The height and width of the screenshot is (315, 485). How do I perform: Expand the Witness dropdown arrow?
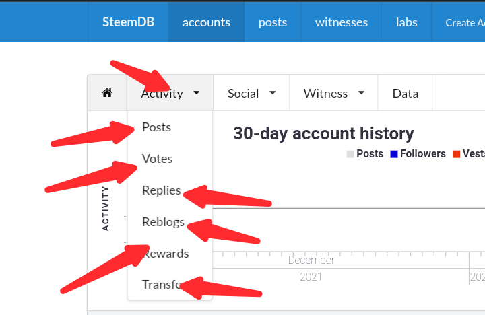point(361,93)
